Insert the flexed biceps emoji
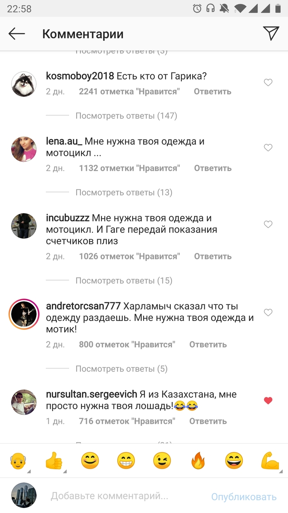The width and height of the screenshot is (288, 513). click(270, 461)
